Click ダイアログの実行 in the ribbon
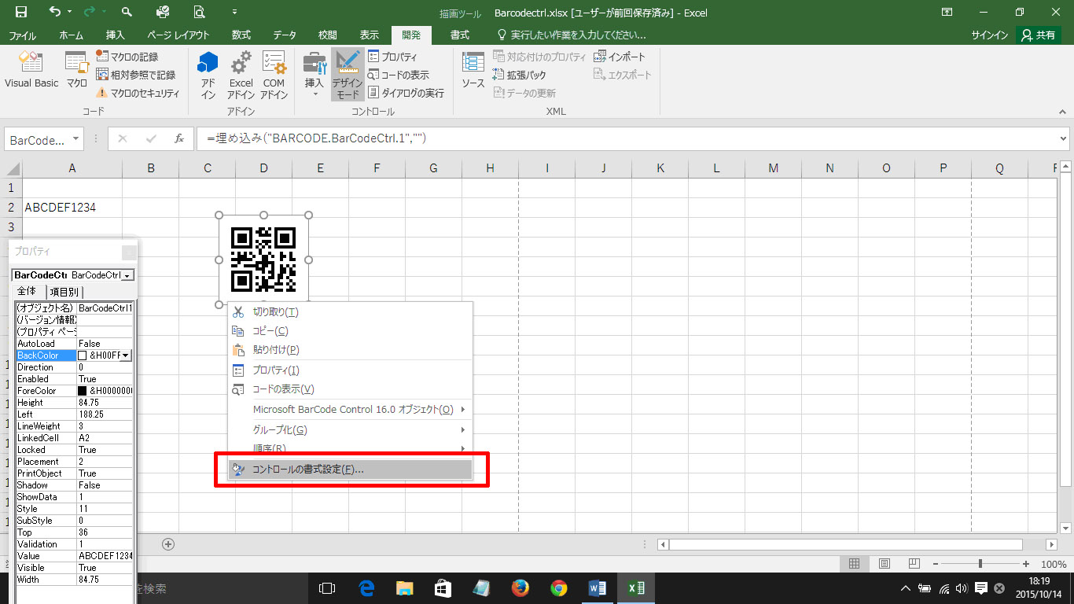This screenshot has height=604, width=1074. tap(406, 93)
